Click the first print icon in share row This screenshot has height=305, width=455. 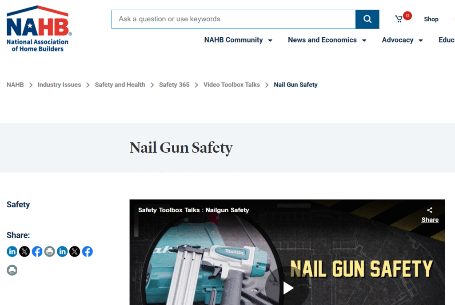pyautogui.click(x=50, y=251)
